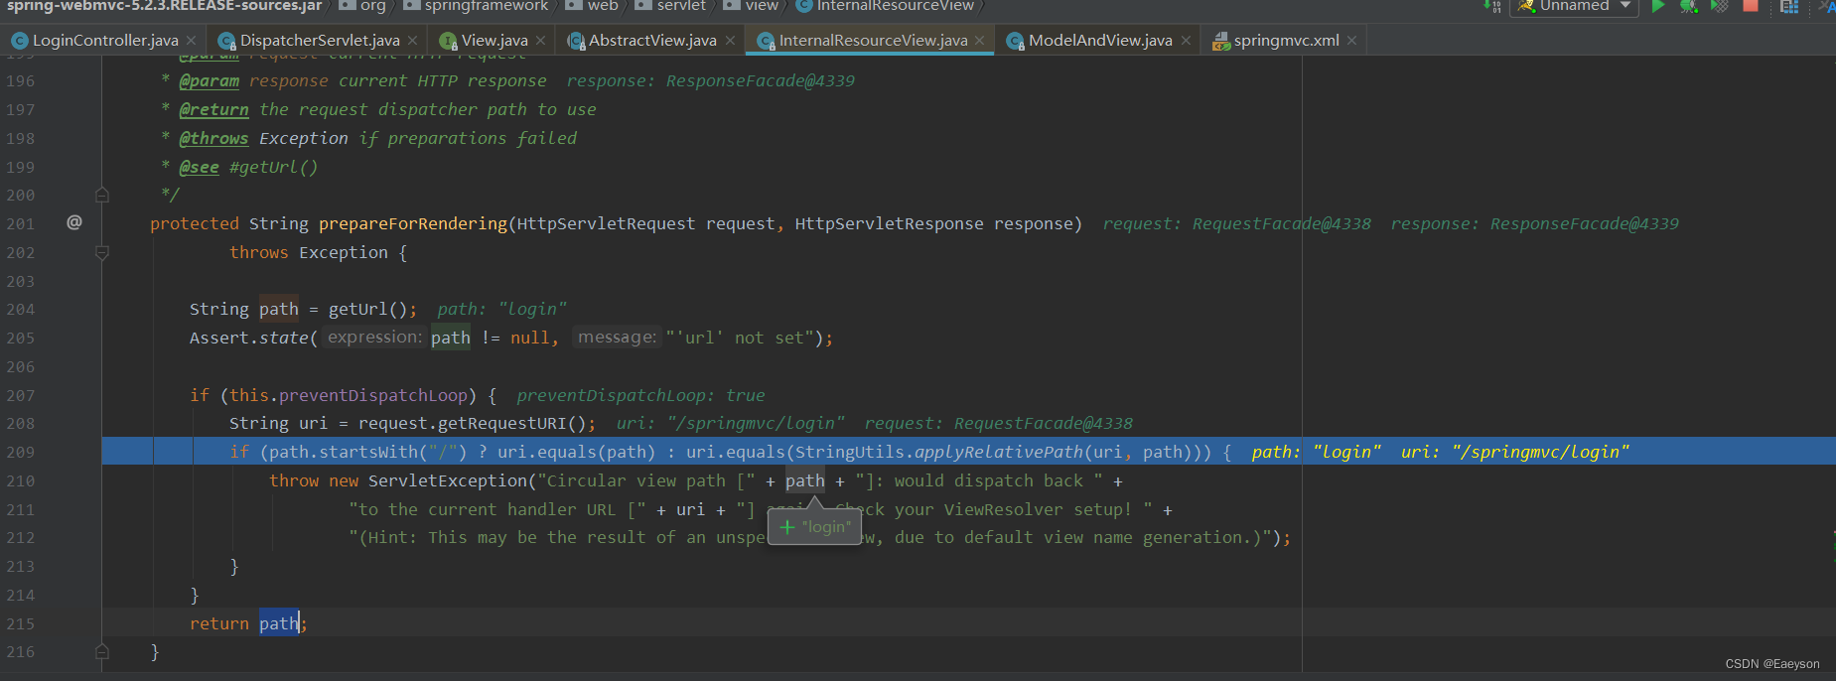
Task: Click spring-webmvc sources jar breadcrumb
Action: click(164, 6)
